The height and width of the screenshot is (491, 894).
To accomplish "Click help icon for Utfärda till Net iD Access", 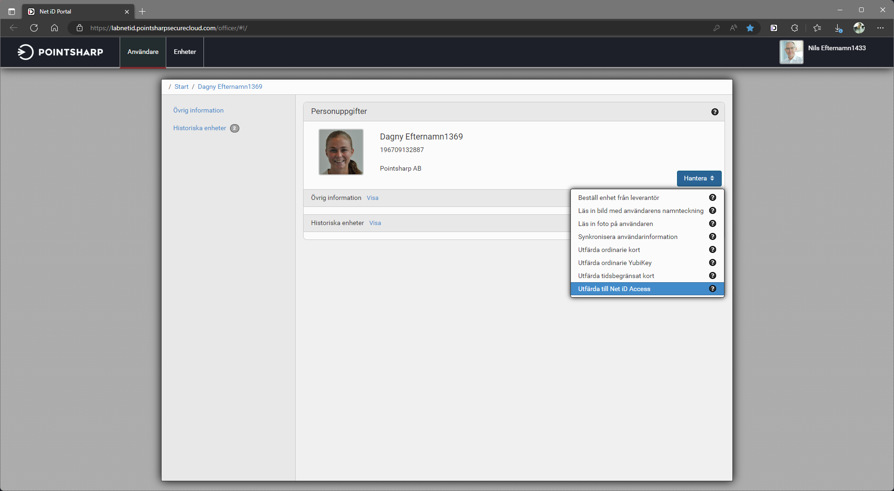I will [x=712, y=289].
